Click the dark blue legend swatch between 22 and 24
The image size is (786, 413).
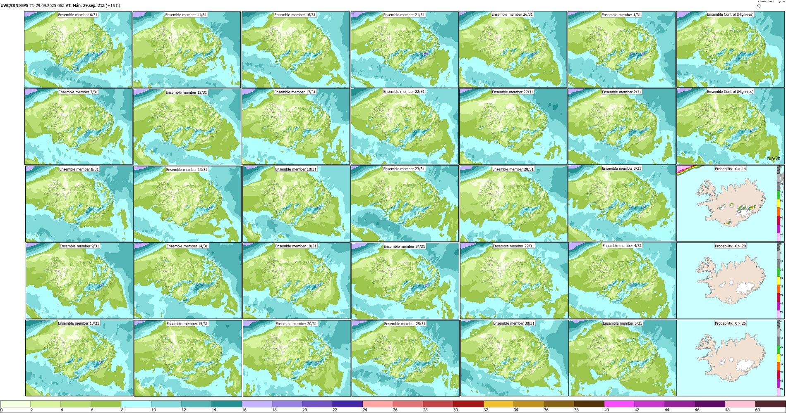(347, 404)
